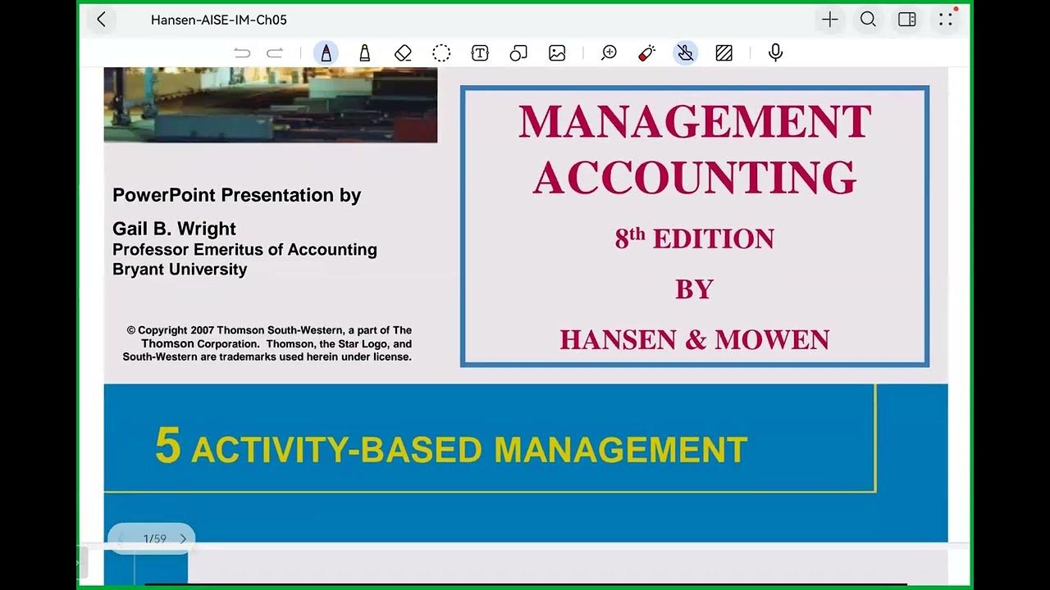Click the Bryant University text
The height and width of the screenshot is (590, 1050).
point(180,270)
